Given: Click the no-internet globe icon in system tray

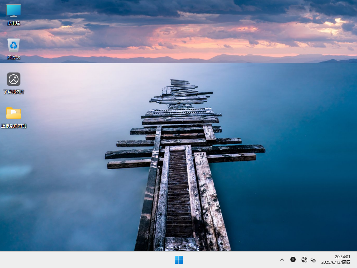Looking at the screenshot, I should tap(304, 260).
